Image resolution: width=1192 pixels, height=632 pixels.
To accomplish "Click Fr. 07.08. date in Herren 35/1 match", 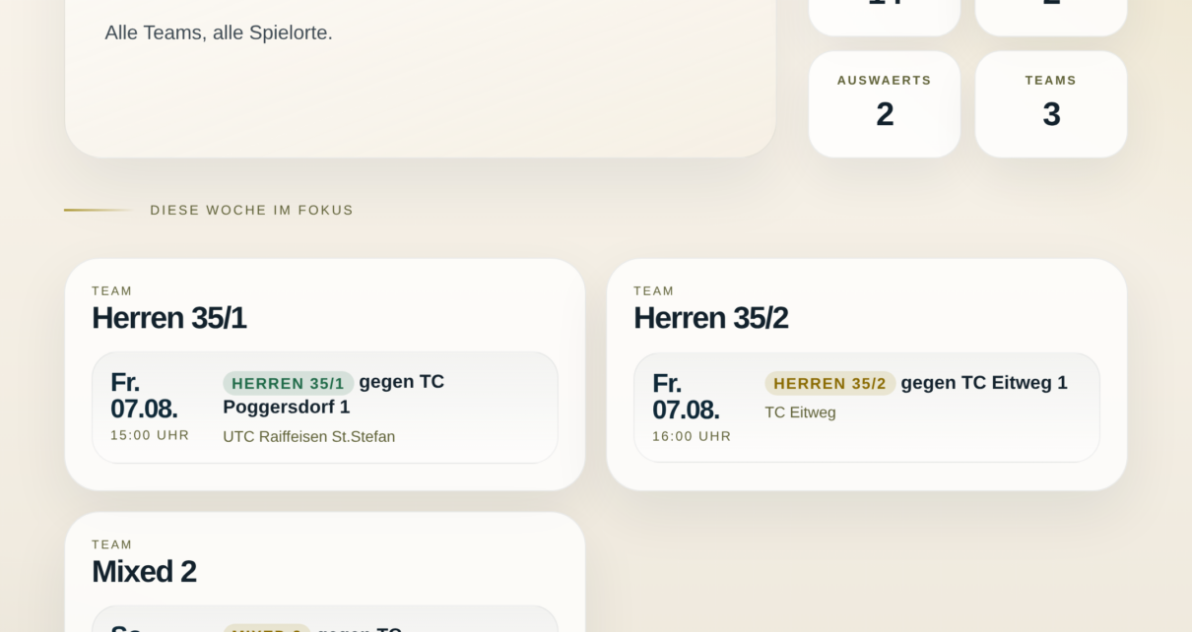I will [x=144, y=395].
